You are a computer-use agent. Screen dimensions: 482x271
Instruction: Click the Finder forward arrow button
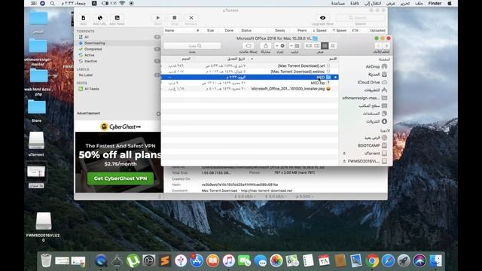pyautogui.click(x=378, y=46)
